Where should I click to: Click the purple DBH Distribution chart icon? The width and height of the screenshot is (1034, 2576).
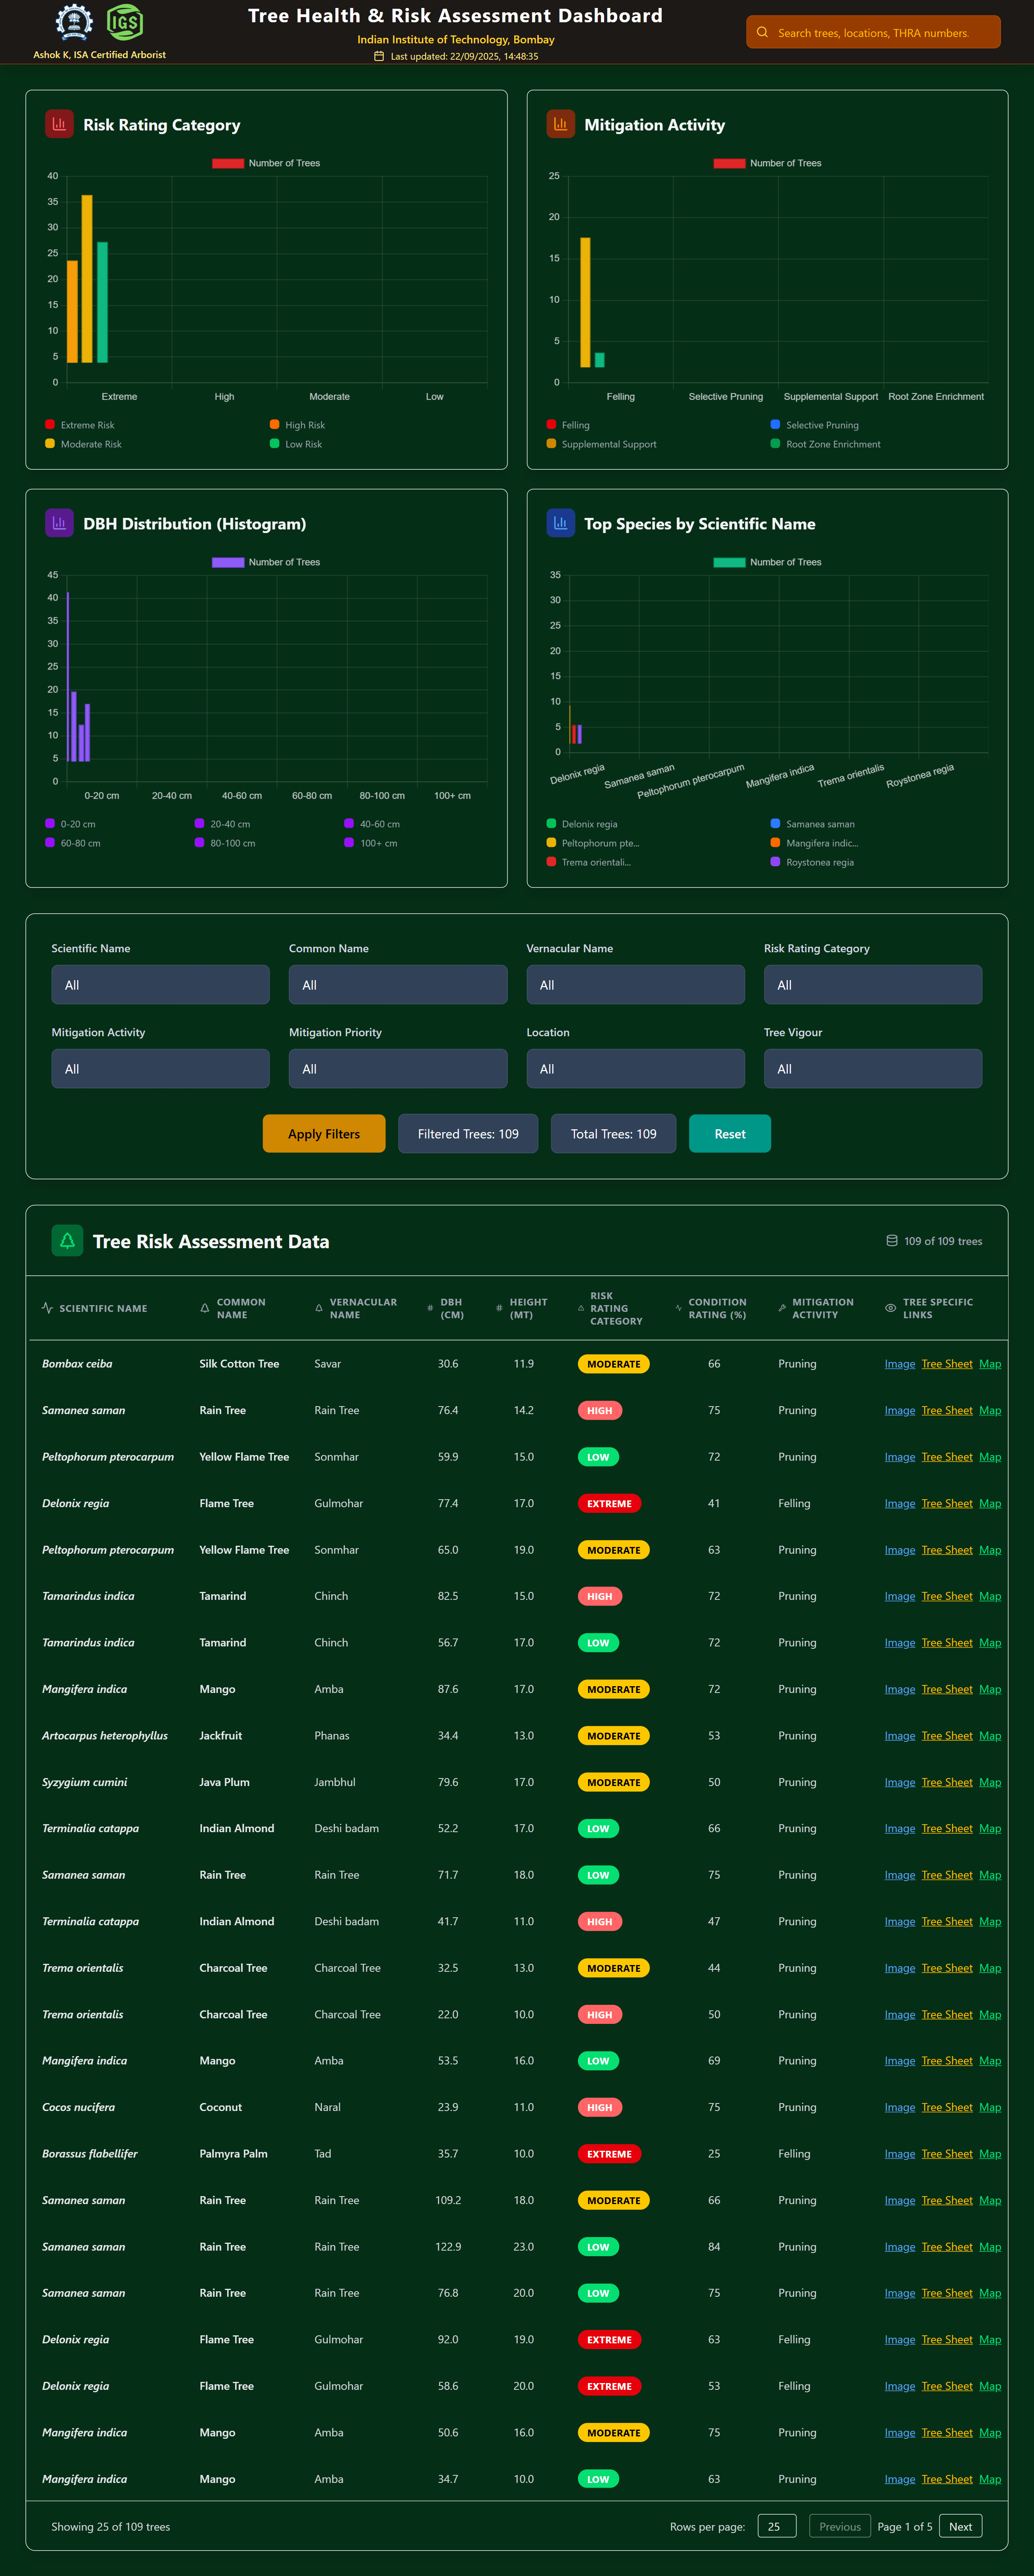point(59,523)
